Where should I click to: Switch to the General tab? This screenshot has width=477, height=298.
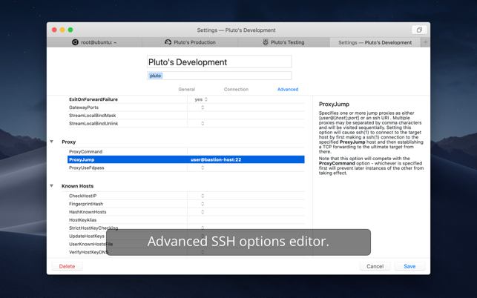coord(186,90)
